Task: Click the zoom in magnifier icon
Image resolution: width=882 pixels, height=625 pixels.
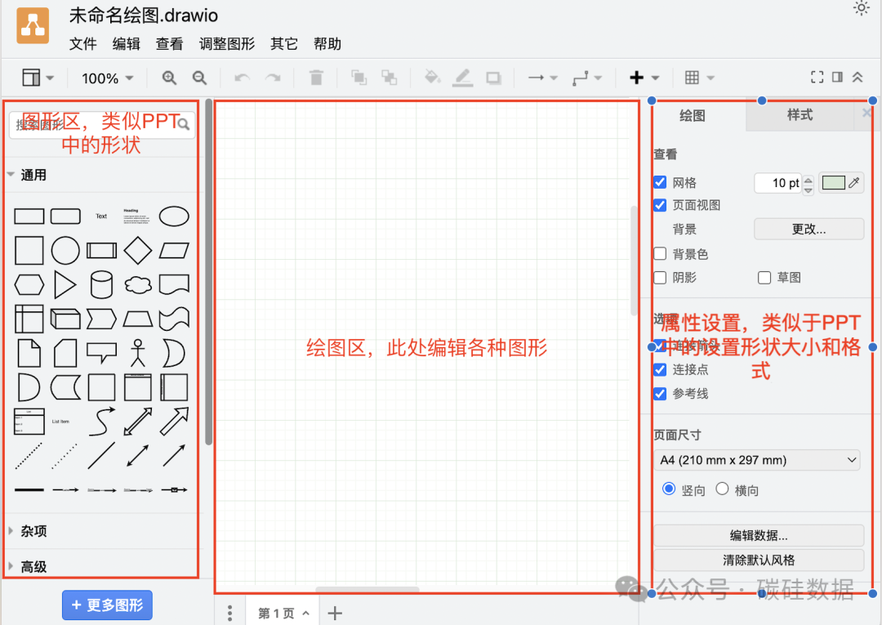Action: (x=169, y=78)
